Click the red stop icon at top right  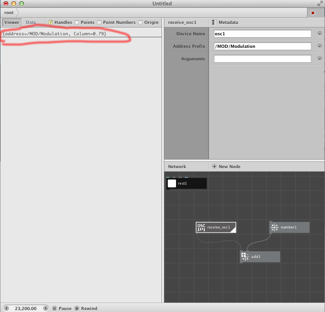(x=313, y=13)
